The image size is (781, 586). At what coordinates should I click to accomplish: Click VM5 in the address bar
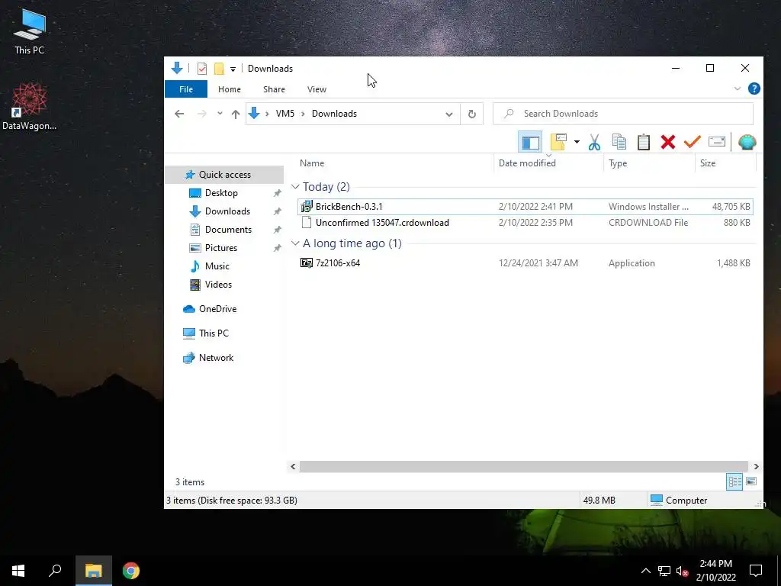pyautogui.click(x=285, y=114)
